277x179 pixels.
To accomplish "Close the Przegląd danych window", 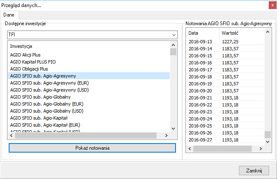I will click(254, 170).
